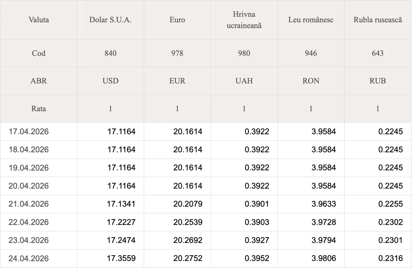Screen dimensions: 412x268
Task: Click the Hrivna ucraineană header
Action: (x=244, y=20)
